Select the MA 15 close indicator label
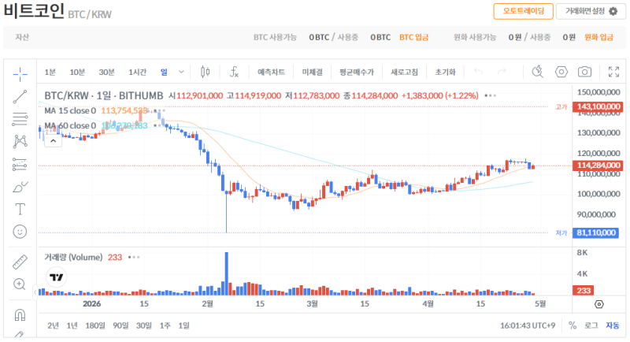The image size is (630, 342). [70, 110]
